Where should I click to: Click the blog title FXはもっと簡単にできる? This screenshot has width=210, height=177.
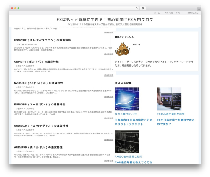[105, 20]
